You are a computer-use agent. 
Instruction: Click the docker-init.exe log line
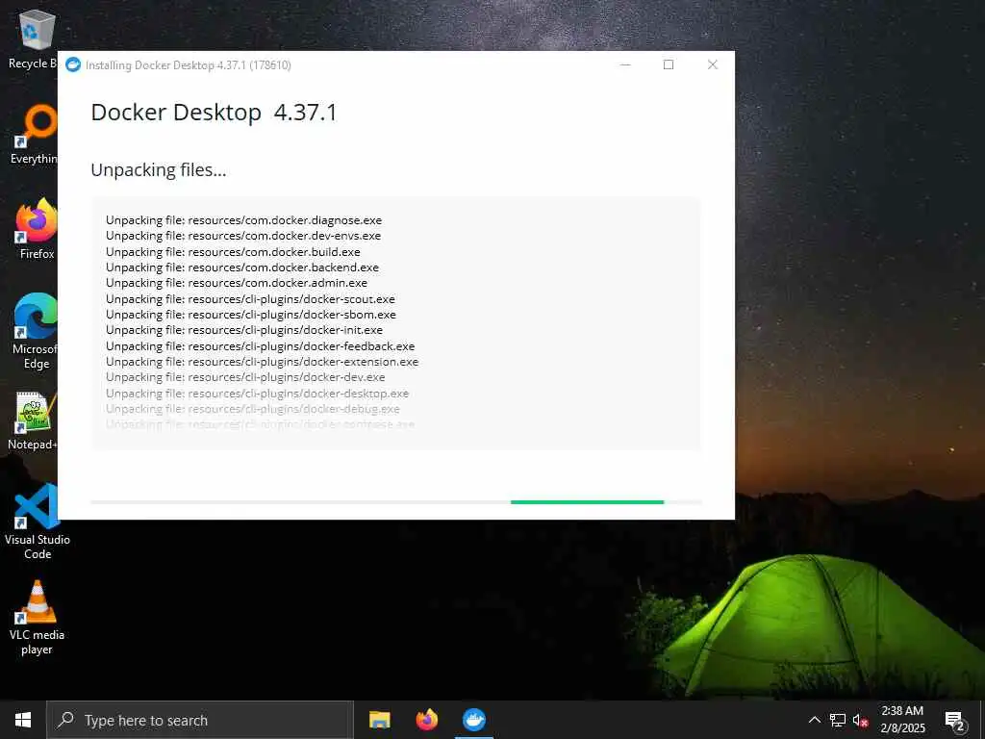[x=244, y=330]
